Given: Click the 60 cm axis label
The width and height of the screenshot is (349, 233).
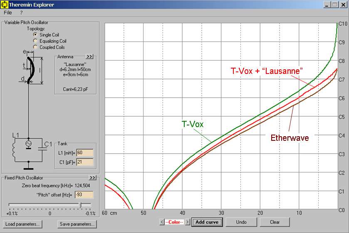Looking at the screenshot, I should (109, 213).
